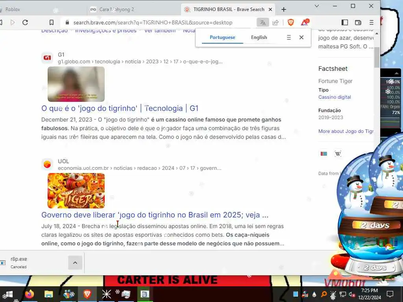The height and width of the screenshot is (302, 403).
Task: Select the English translation tab
Action: [259, 37]
